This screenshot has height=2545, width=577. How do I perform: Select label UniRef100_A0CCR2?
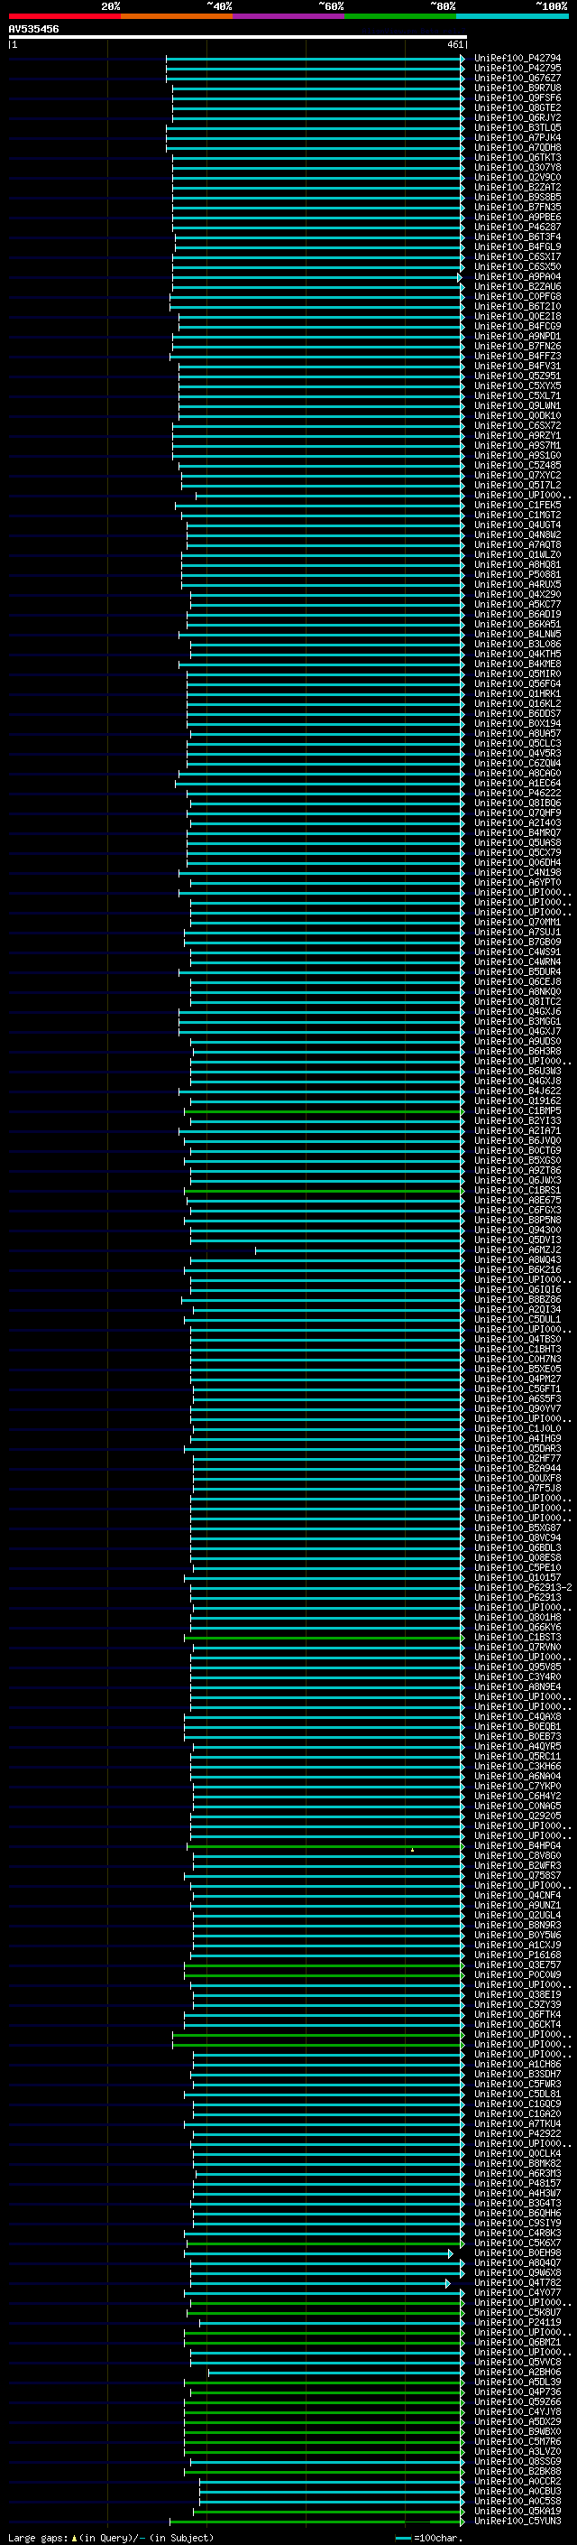click(x=517, y=2481)
